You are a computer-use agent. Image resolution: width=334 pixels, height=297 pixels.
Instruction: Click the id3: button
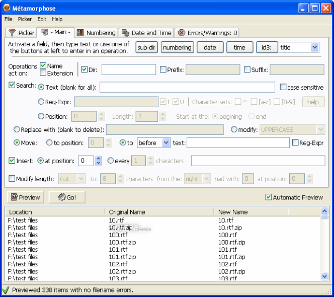click(267, 47)
